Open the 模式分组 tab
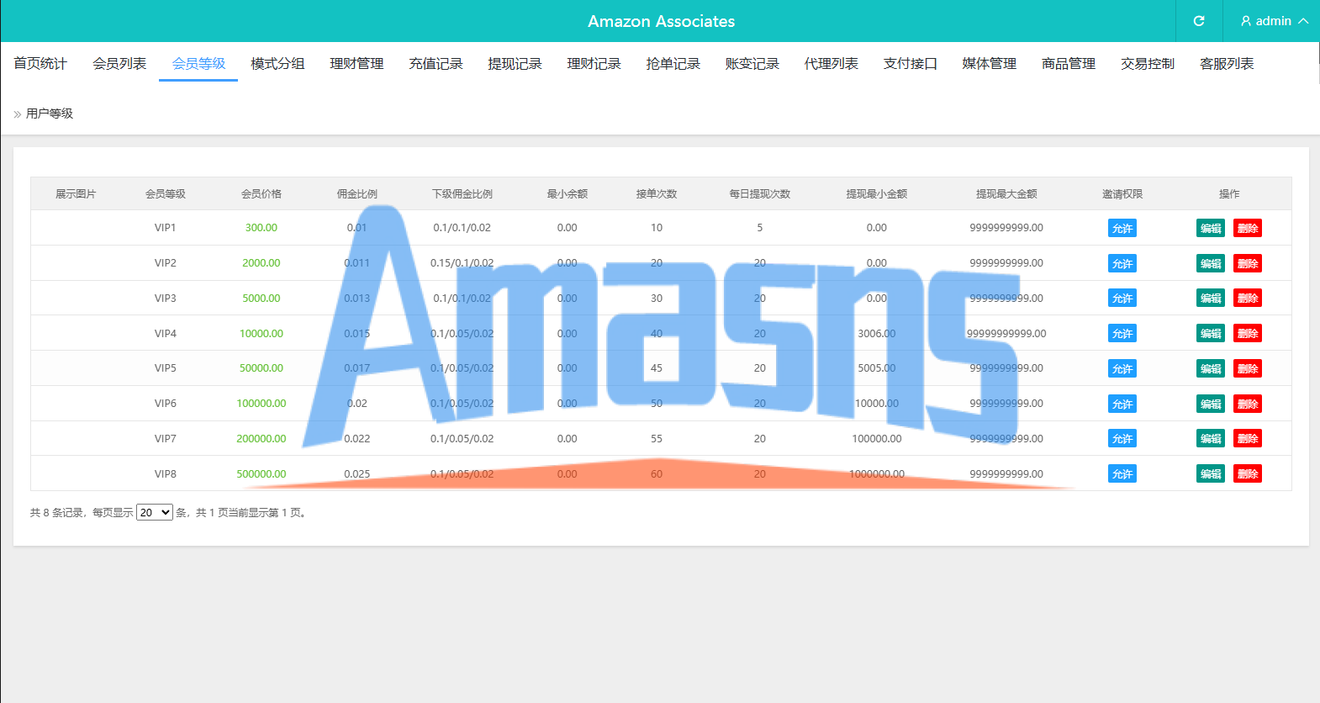 [277, 64]
